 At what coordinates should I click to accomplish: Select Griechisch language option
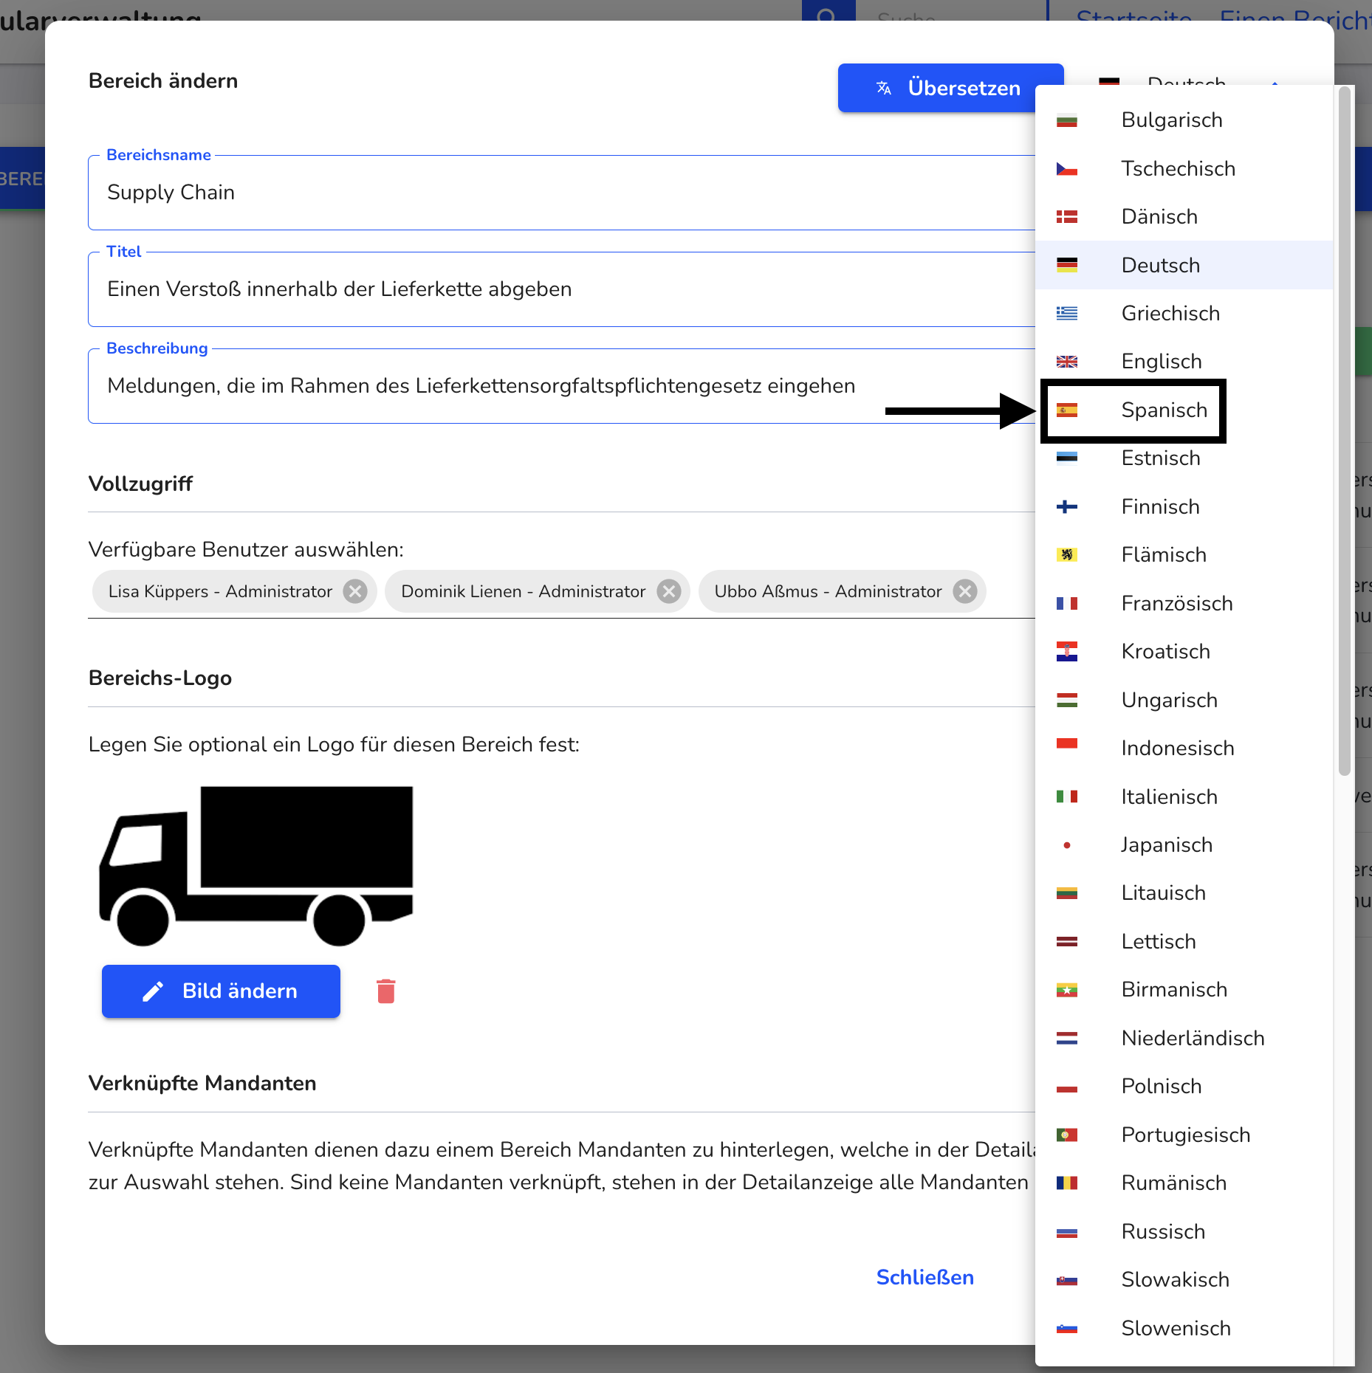[1184, 313]
